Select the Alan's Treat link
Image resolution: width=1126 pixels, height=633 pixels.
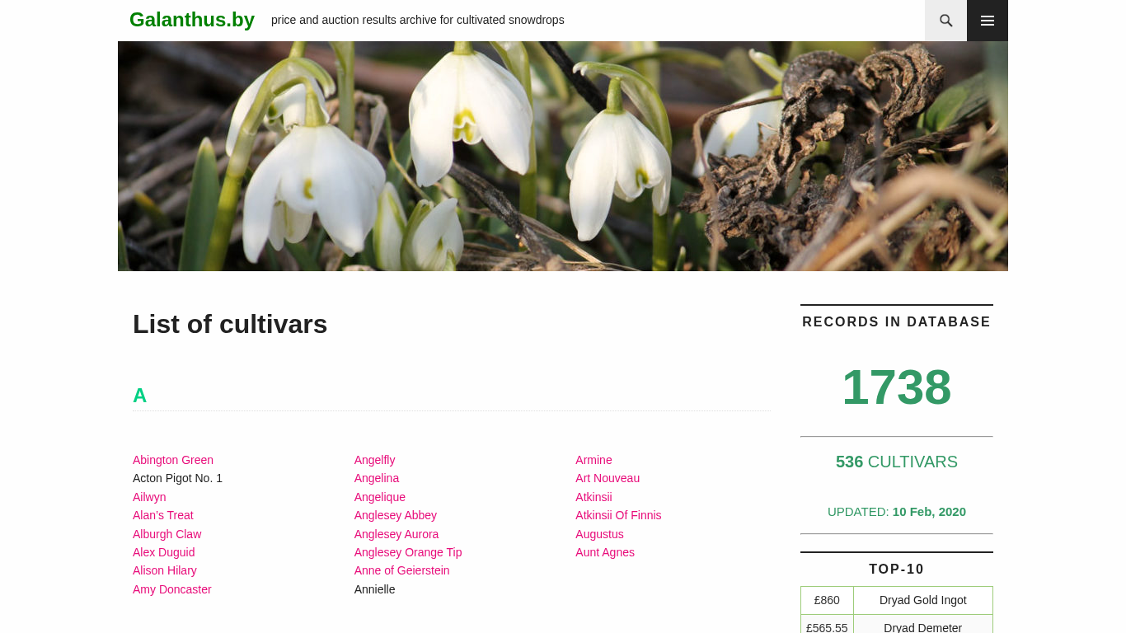tap(163, 515)
